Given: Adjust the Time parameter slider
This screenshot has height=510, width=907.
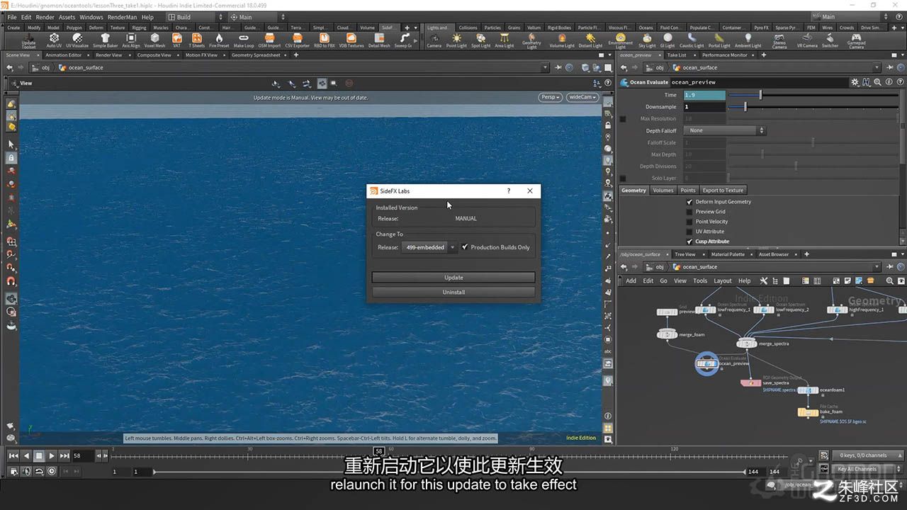Looking at the screenshot, I should [815, 95].
